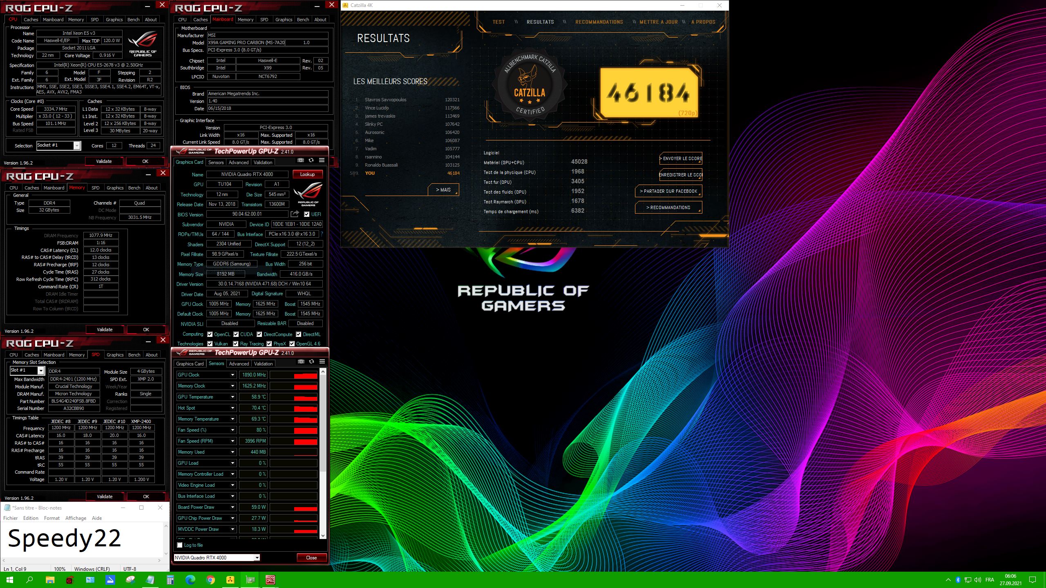The height and width of the screenshot is (588, 1046).
Task: Click in the Notepad text area showing Speedy22
Action: pos(81,539)
